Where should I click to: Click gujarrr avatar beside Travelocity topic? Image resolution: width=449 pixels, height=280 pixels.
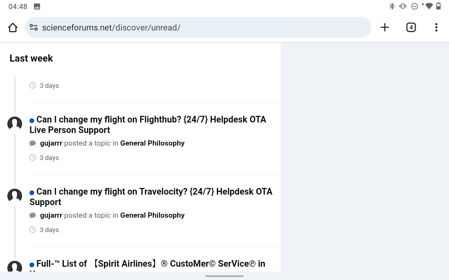click(15, 196)
